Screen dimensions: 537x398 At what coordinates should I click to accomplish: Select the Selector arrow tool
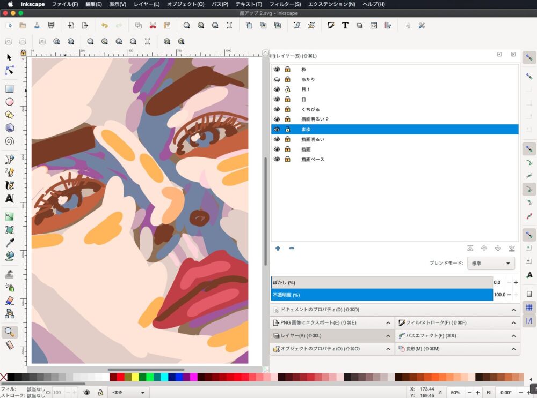pyautogui.click(x=9, y=57)
